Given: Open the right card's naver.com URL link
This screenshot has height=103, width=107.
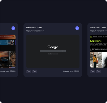Looking at the screenshot, I should pos(99,31).
